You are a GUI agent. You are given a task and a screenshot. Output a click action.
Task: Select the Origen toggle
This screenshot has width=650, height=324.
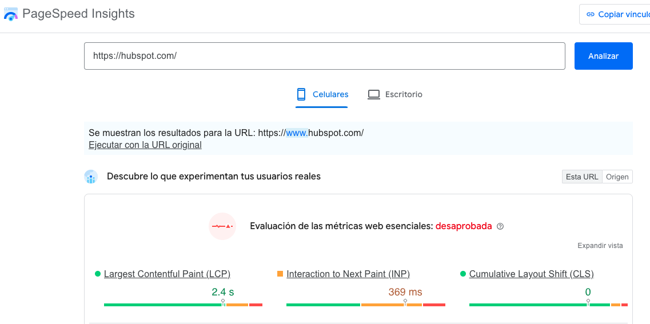click(x=617, y=177)
